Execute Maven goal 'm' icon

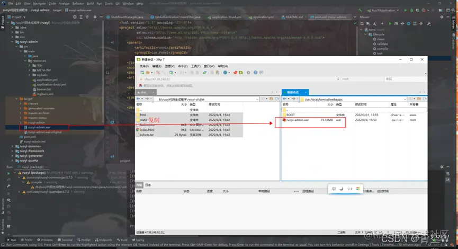pyautogui.click(x=396, y=24)
